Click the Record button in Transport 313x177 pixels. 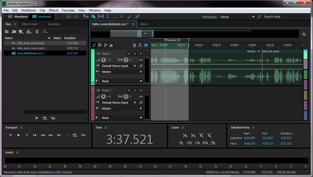pyautogui.click(x=67, y=135)
